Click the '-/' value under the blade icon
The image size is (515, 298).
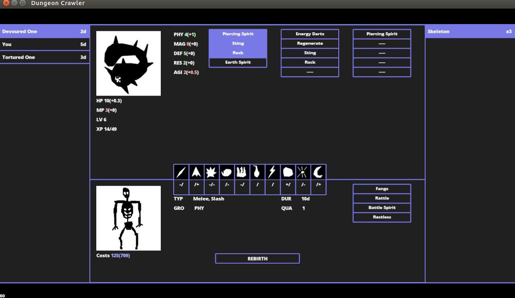[x=181, y=184]
